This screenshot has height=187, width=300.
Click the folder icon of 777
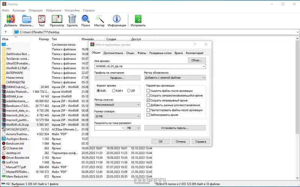[4, 49]
